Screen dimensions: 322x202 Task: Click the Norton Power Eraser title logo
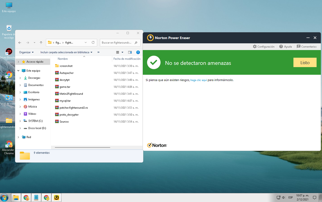click(x=151, y=38)
